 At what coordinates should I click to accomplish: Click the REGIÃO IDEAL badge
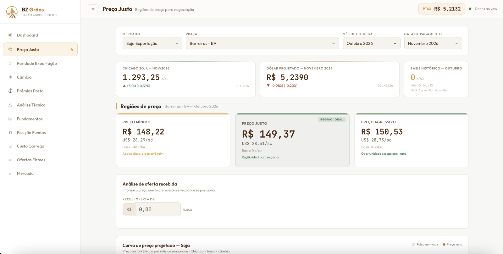332,119
